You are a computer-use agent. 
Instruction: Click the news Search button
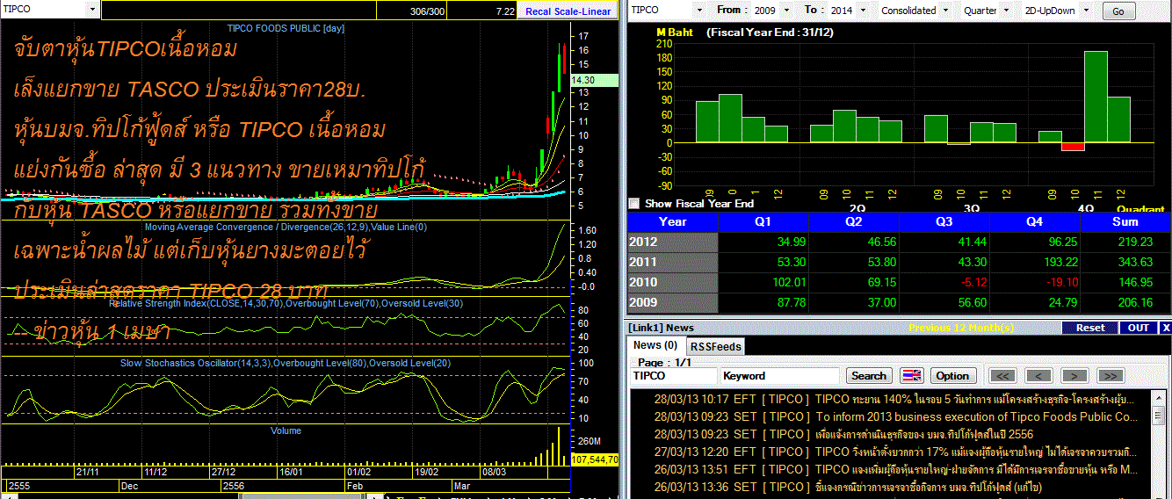868,375
